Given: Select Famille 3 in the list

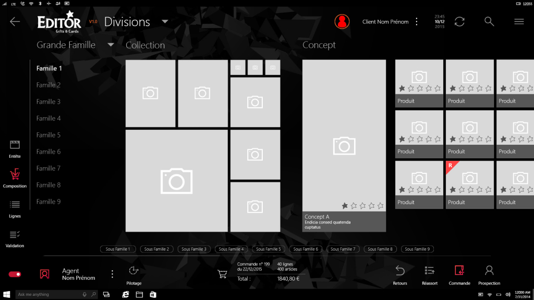Looking at the screenshot, I should [48, 102].
